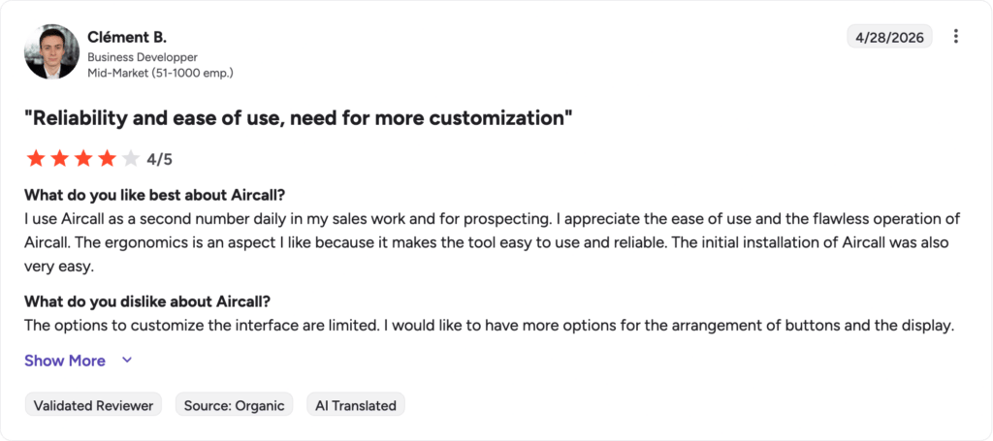993x441 pixels.
Task: Click the 4/5 rating score
Action: (x=159, y=160)
